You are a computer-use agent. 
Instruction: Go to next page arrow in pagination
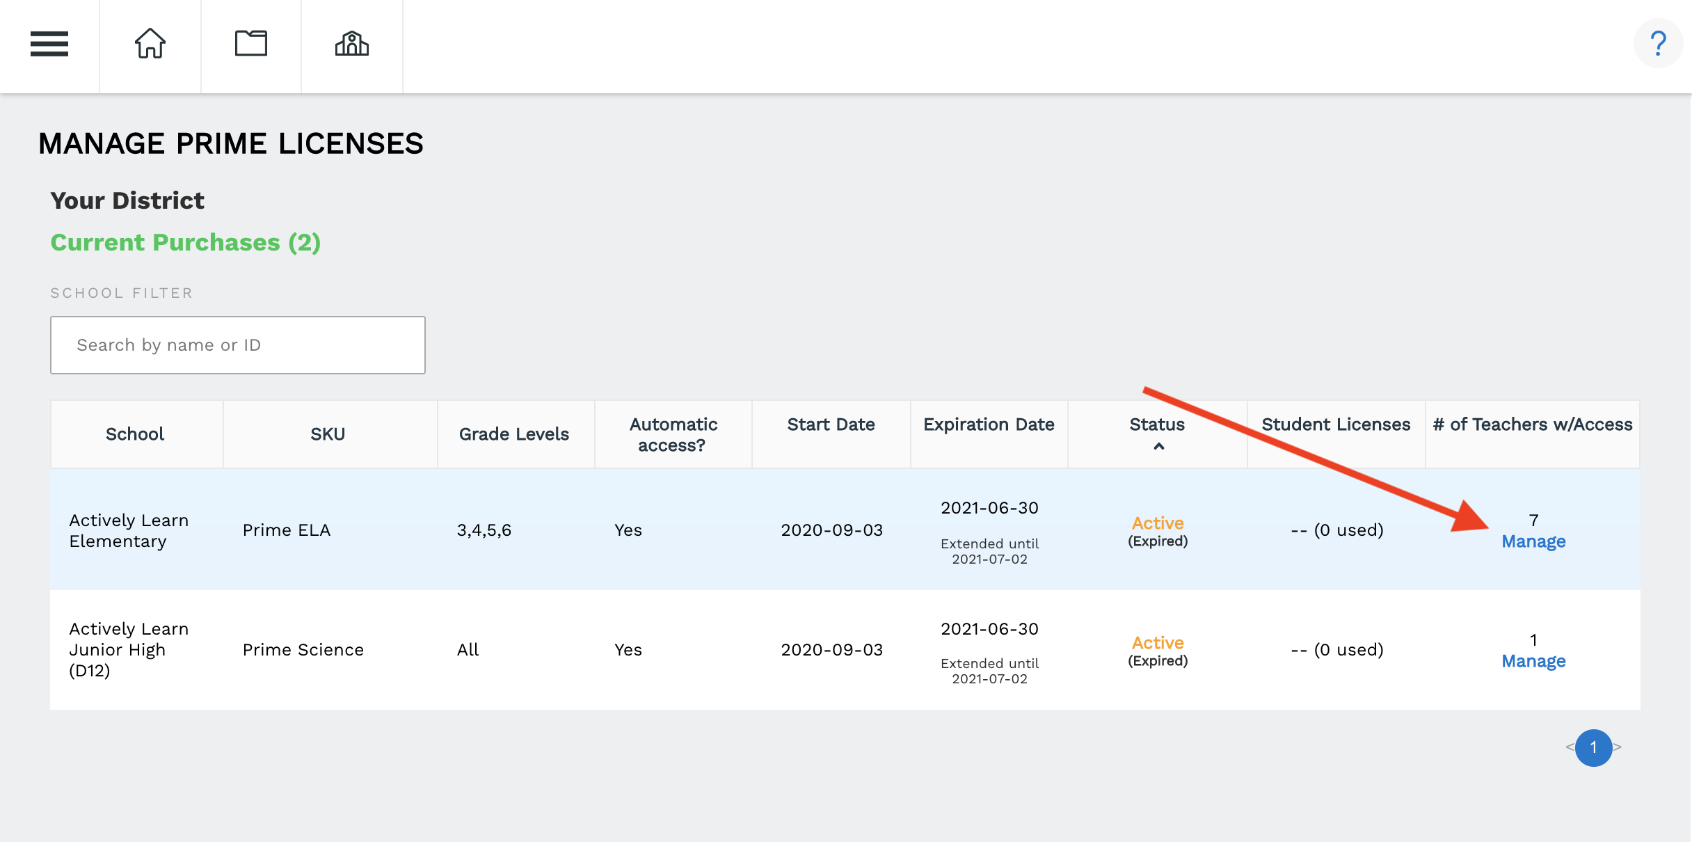point(1618,747)
